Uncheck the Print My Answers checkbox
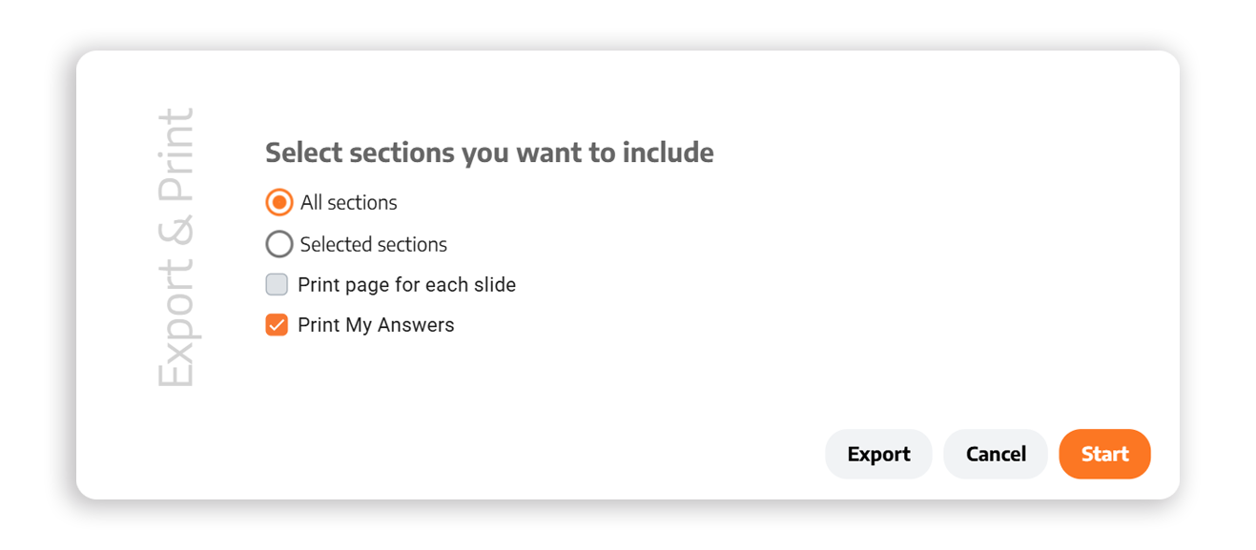Screen dimensions: 1256x550 [277, 325]
